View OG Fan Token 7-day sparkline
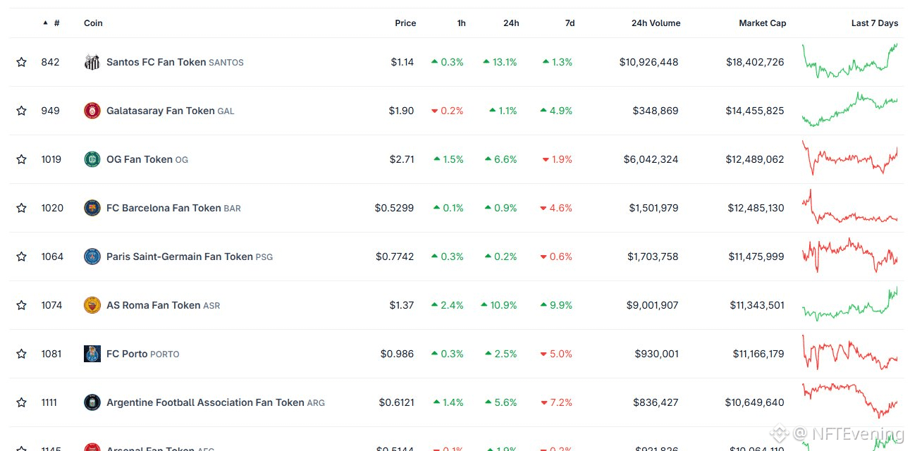Screen dimensions: 910x451 tap(850, 158)
